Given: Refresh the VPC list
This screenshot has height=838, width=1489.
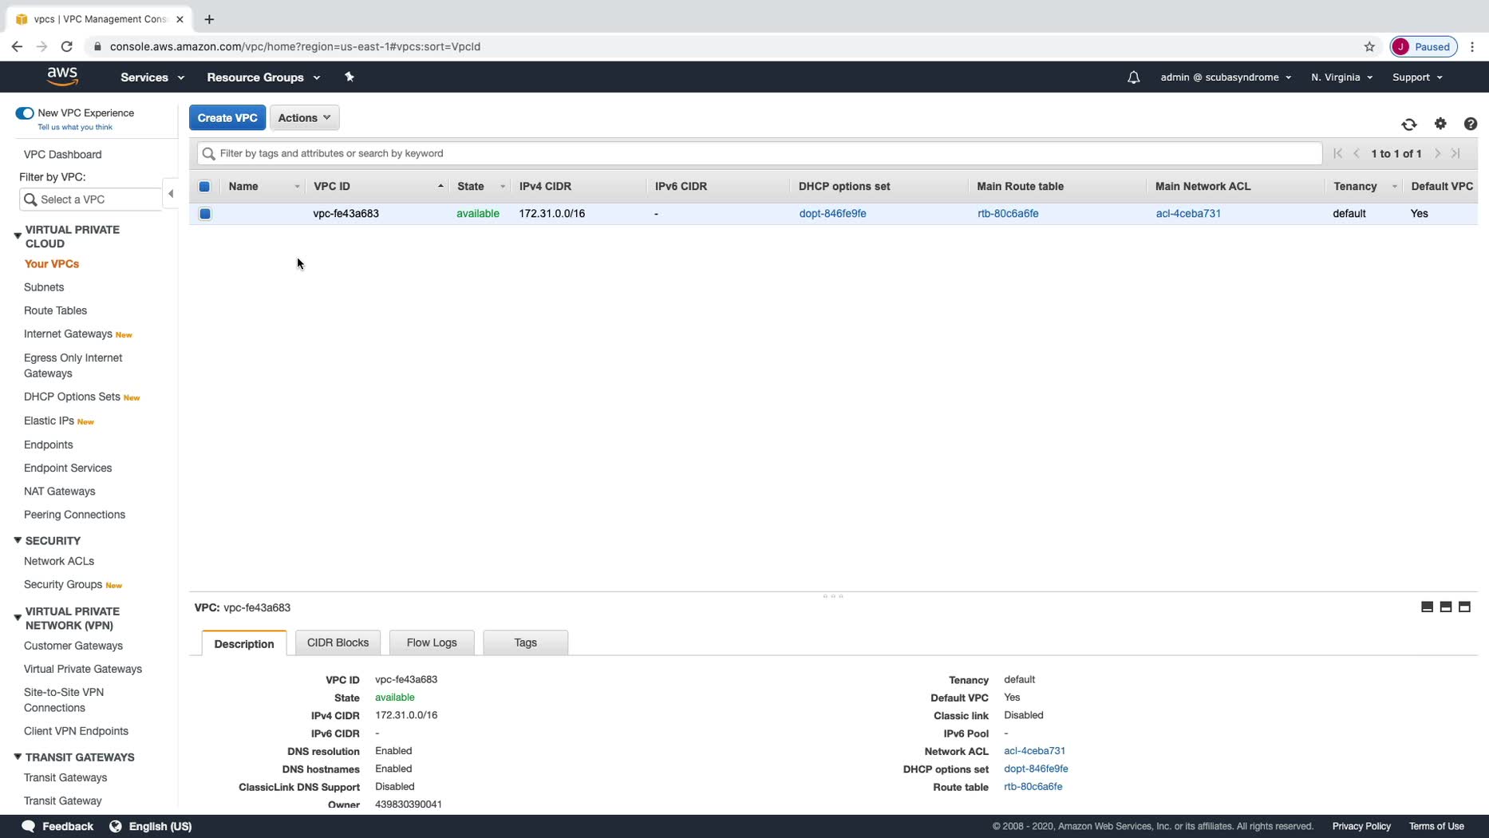Looking at the screenshot, I should coord(1409,125).
